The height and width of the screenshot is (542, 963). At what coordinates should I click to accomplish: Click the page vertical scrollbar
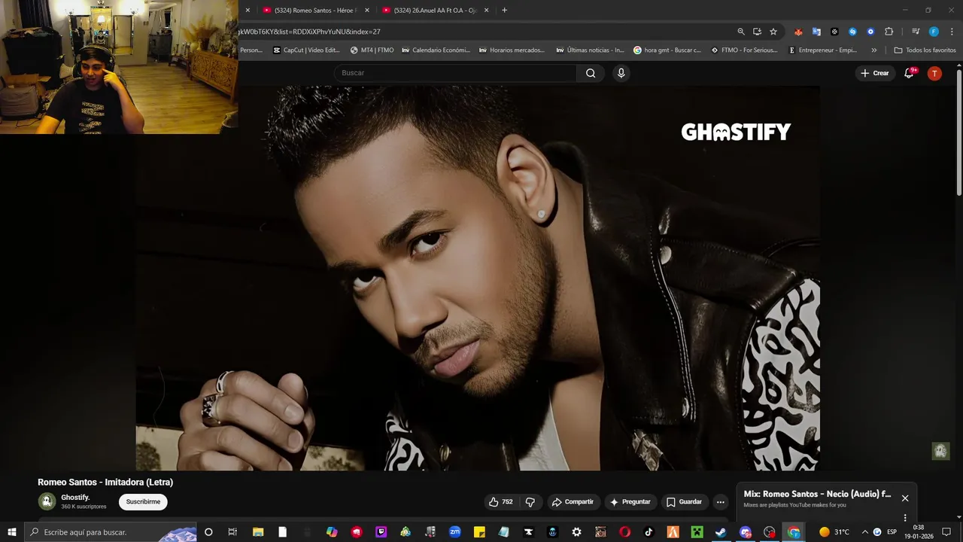point(959,132)
